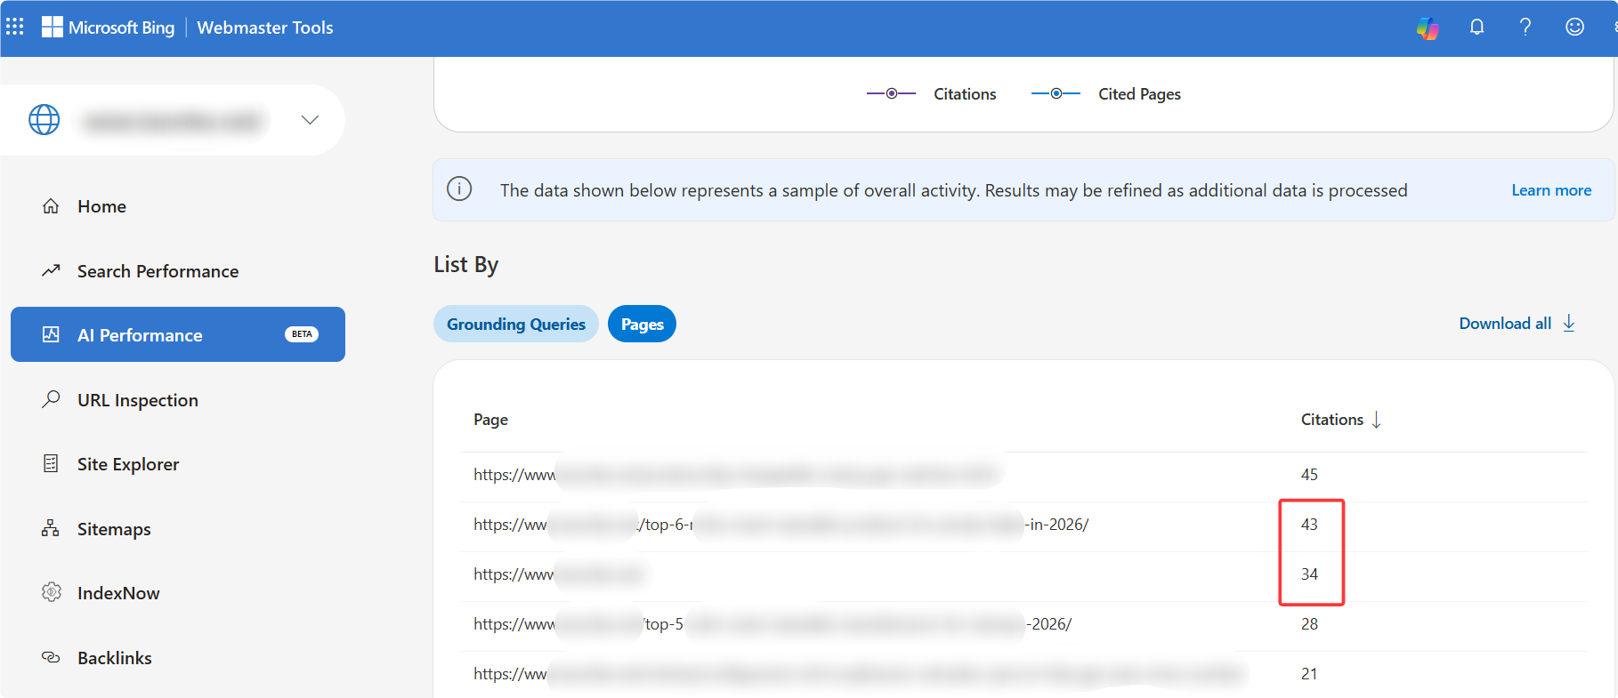Viewport: 1618px width, 698px height.
Task: Open Search Performance in sidebar
Action: [158, 271]
